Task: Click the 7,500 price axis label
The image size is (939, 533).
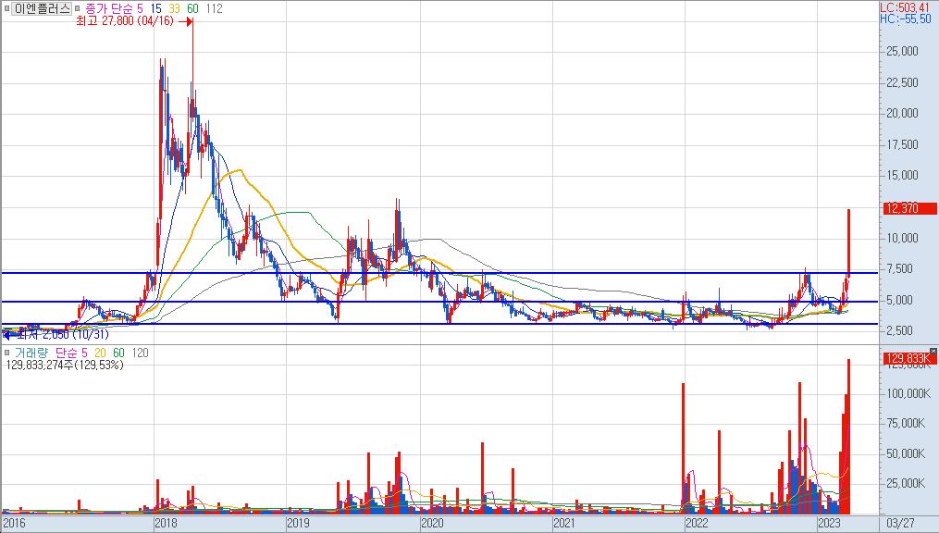Action: (900, 269)
